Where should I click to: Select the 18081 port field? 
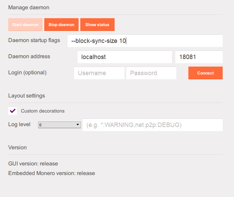[199, 57]
